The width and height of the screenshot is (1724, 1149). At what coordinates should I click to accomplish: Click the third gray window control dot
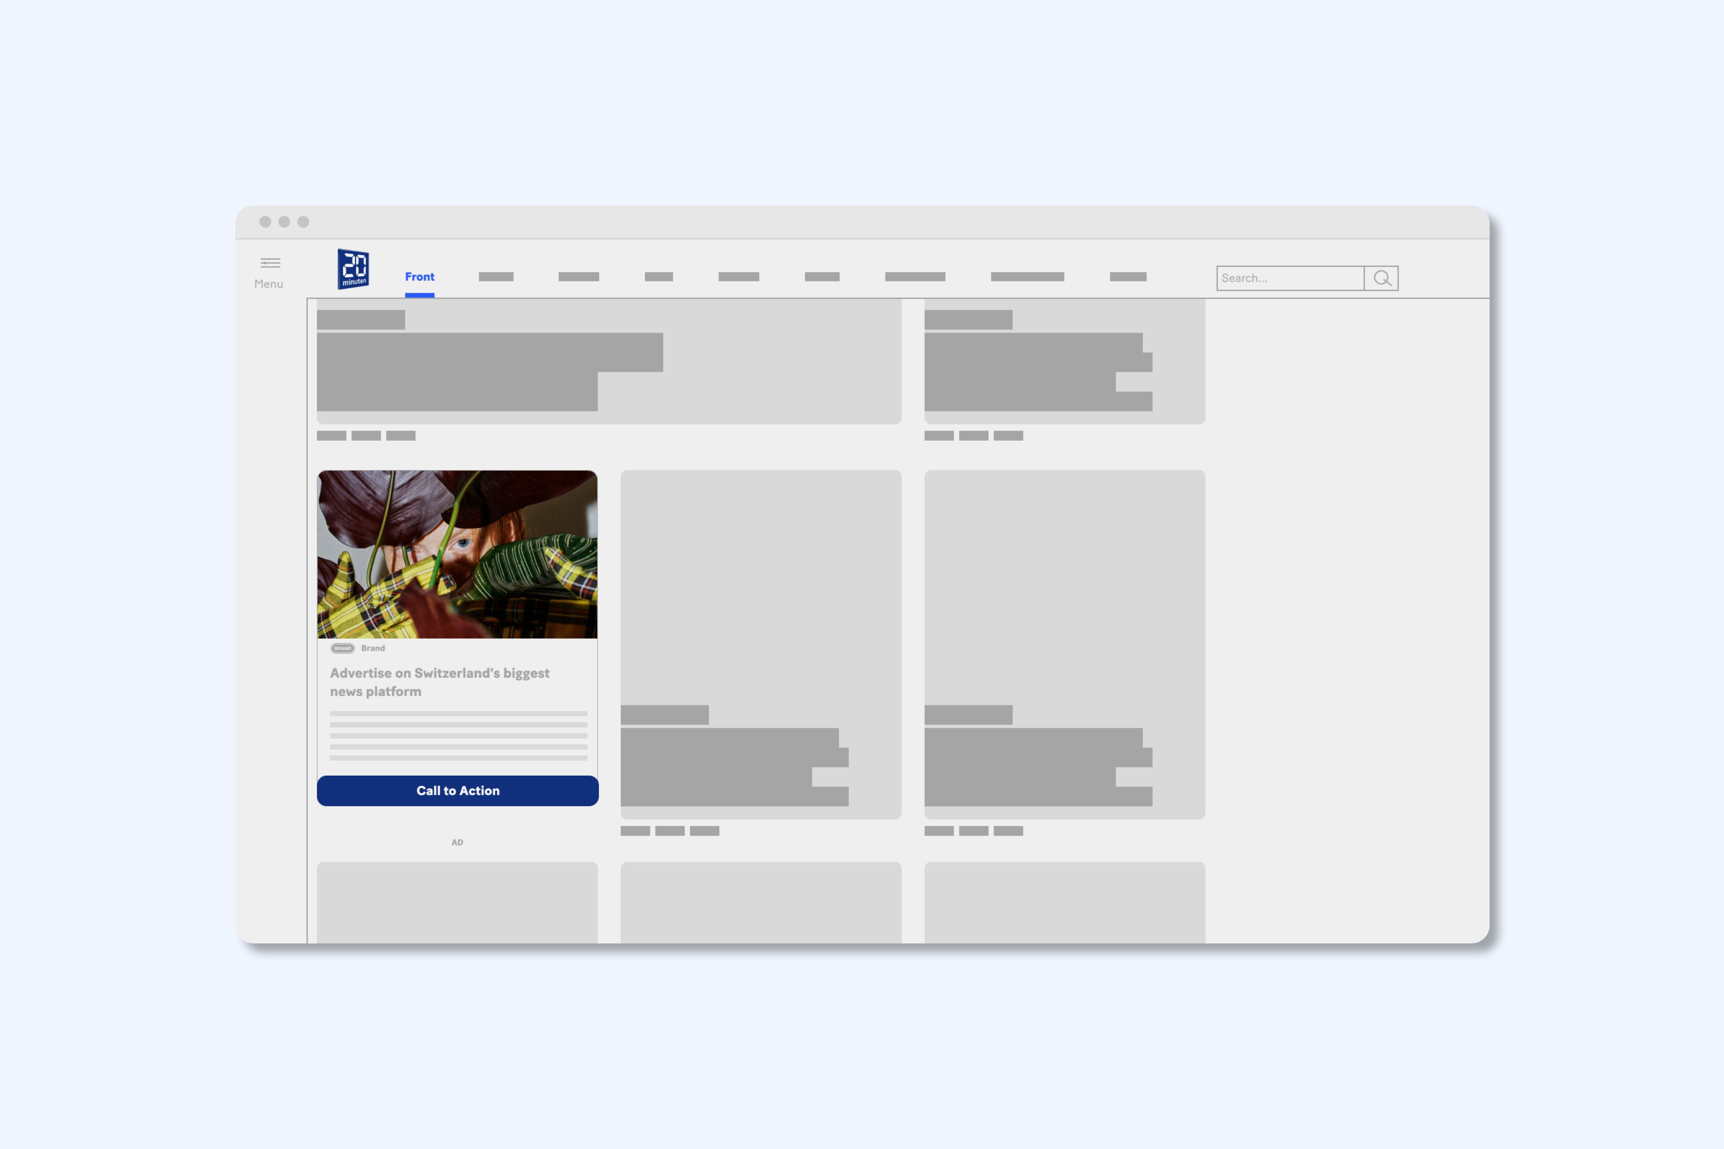point(303,222)
